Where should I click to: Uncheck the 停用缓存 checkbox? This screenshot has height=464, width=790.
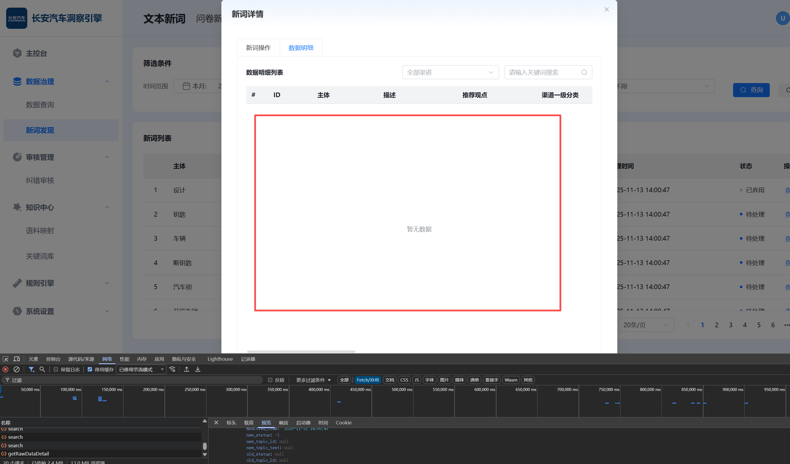point(90,369)
